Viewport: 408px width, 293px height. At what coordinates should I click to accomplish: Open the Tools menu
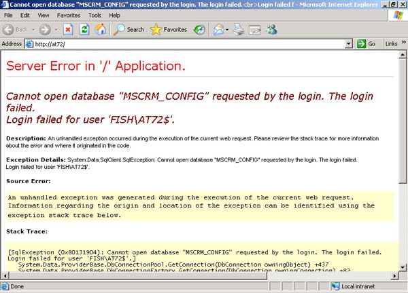click(95, 16)
